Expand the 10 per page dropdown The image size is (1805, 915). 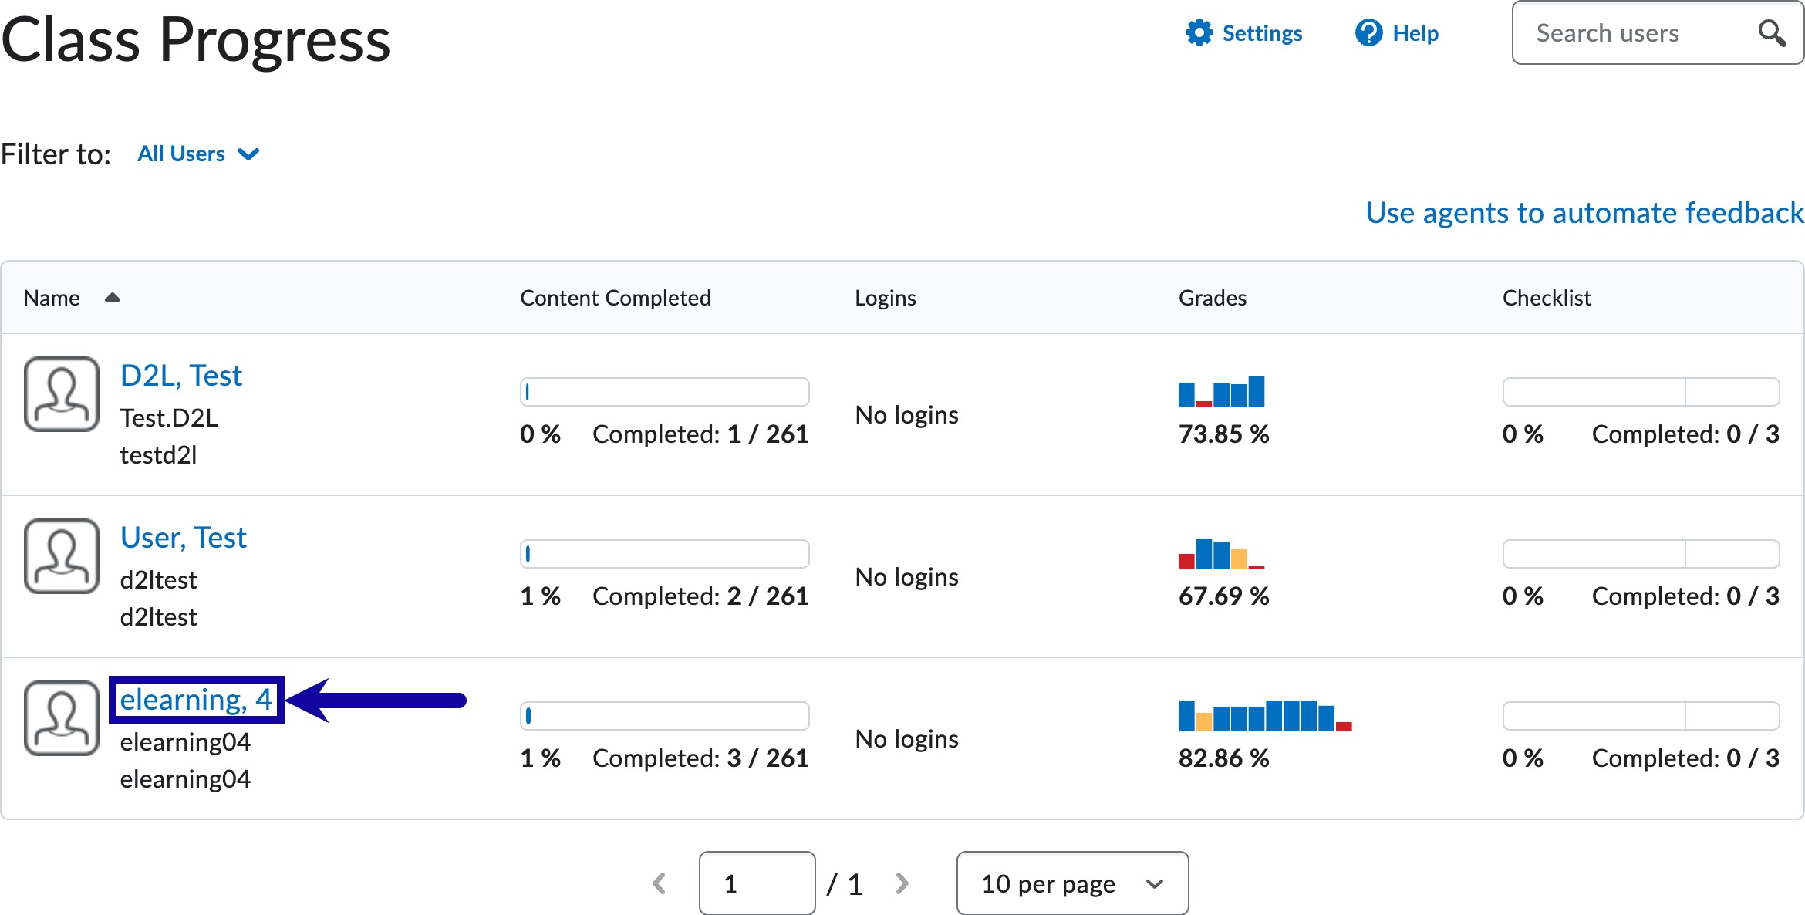(x=1071, y=883)
